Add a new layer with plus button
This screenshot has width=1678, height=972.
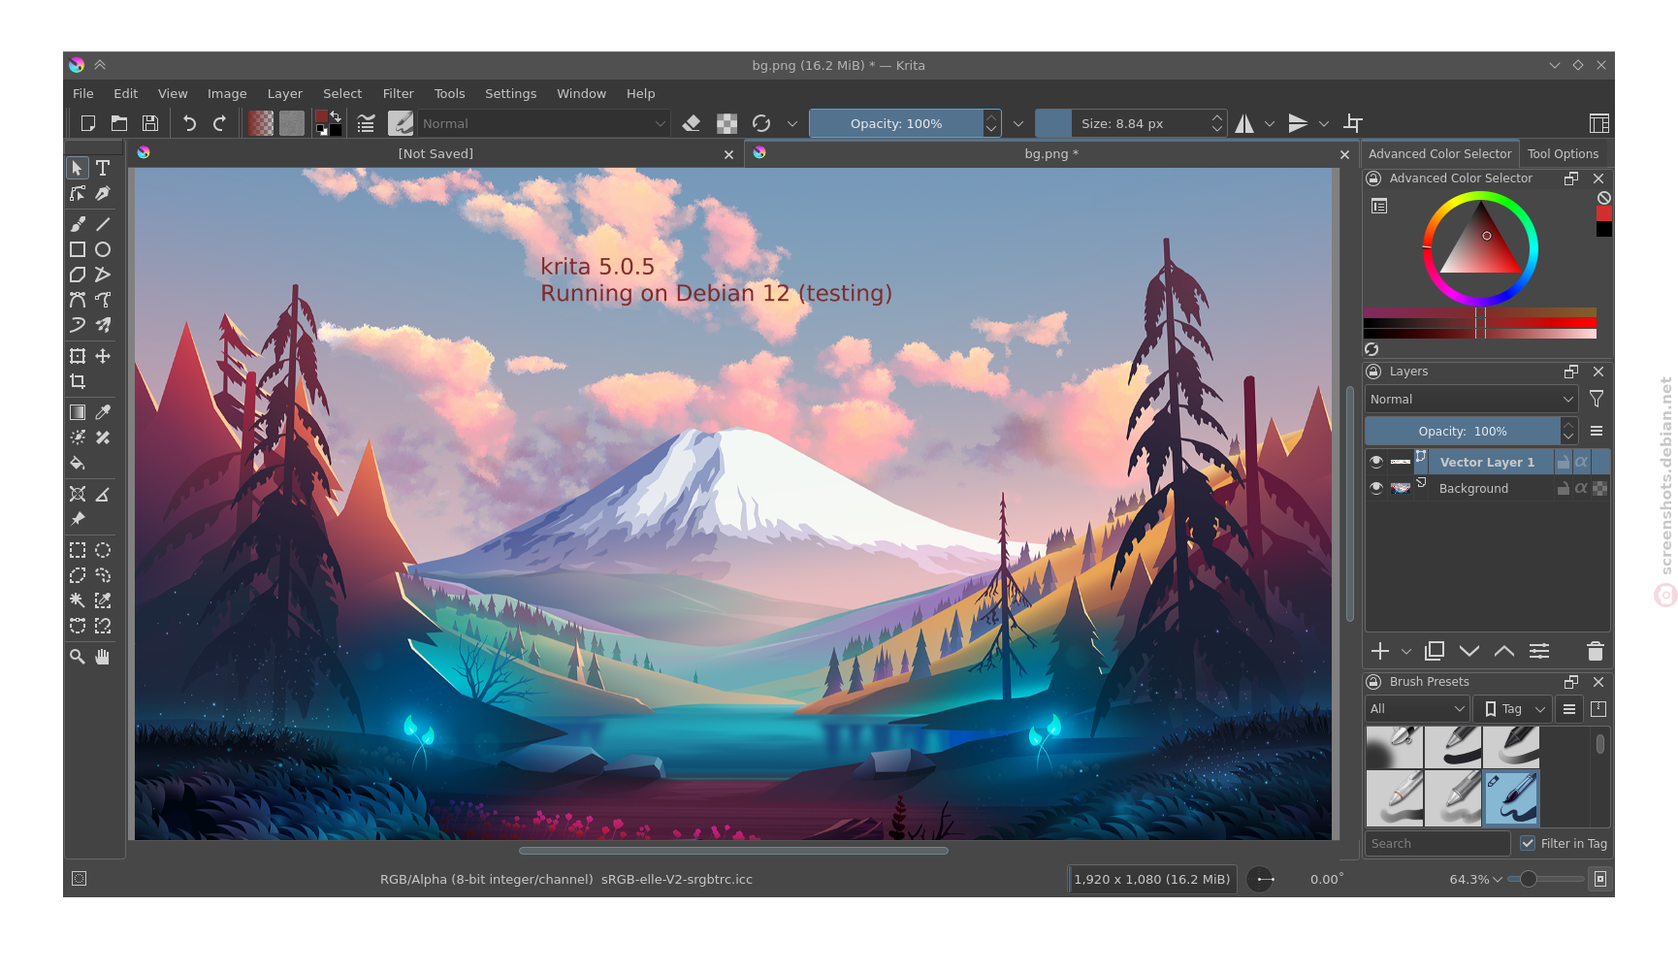[1380, 651]
